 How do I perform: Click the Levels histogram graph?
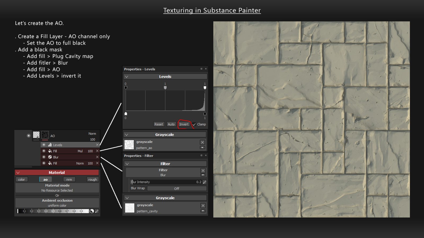[x=165, y=100]
